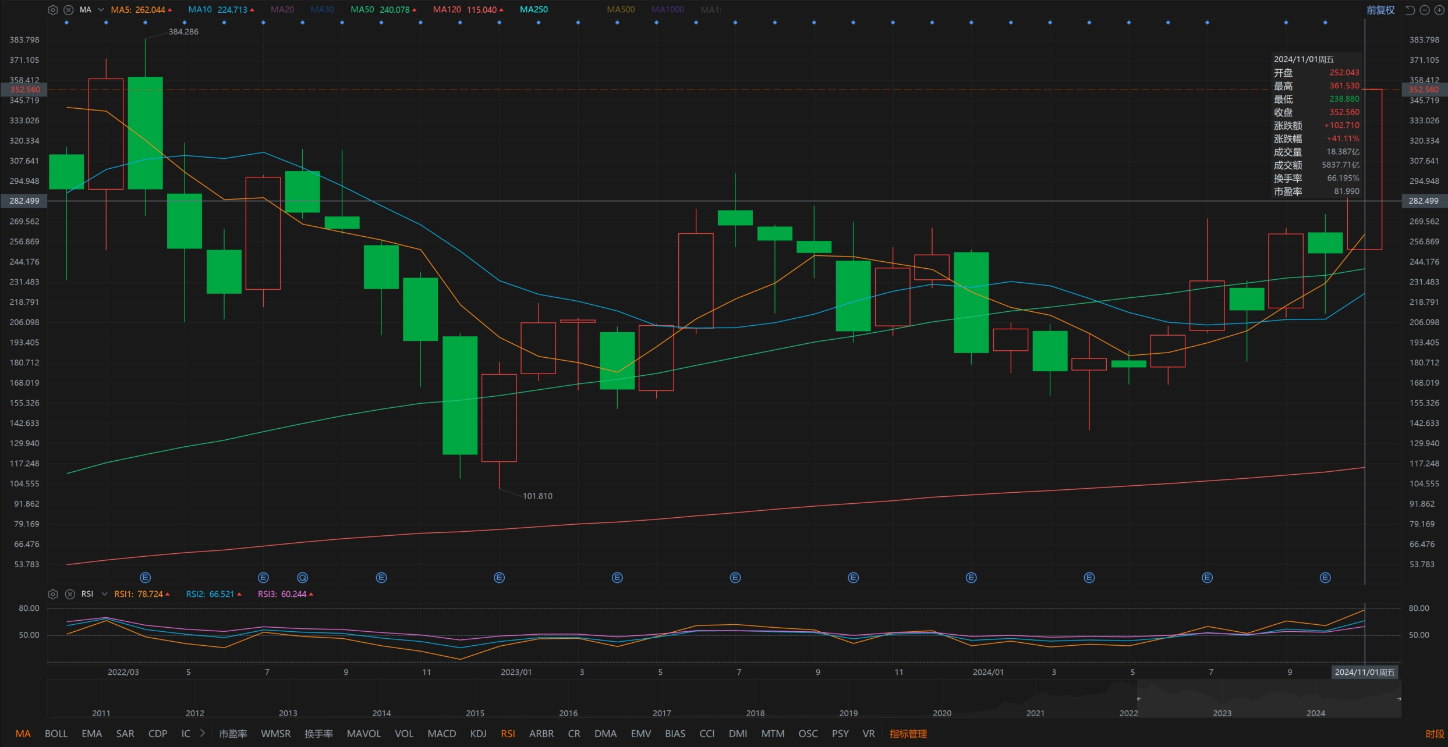Enable the MA500 moving average line
Image resolution: width=1448 pixels, height=747 pixels.
[621, 10]
